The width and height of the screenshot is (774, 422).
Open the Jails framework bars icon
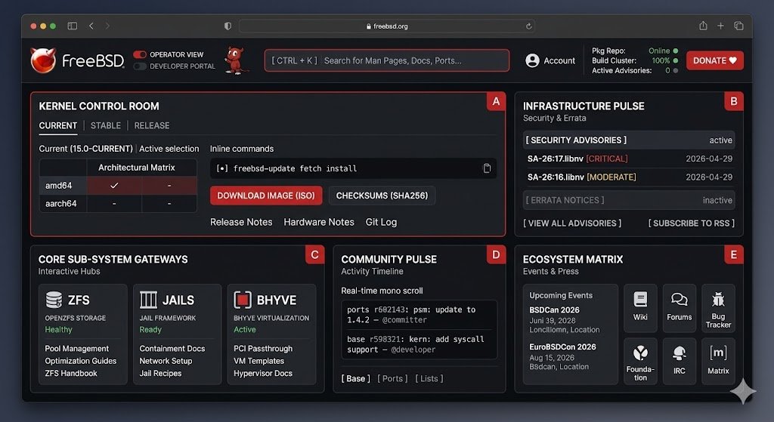[148, 299]
